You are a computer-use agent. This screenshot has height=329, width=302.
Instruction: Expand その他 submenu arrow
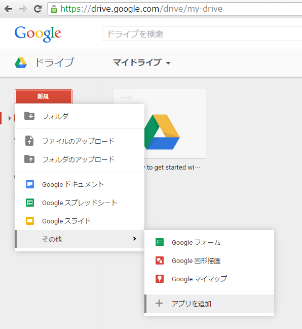click(x=135, y=239)
